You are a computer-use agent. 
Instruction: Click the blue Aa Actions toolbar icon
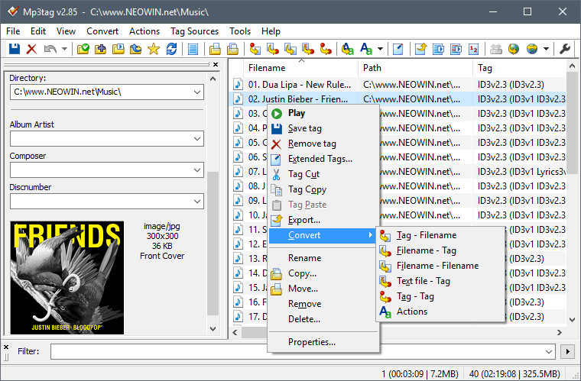tap(365, 49)
